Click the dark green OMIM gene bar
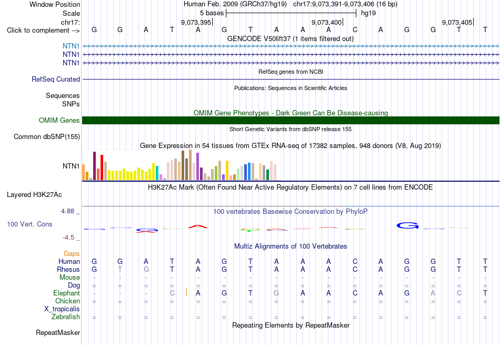The image size is (500, 345). point(291,120)
